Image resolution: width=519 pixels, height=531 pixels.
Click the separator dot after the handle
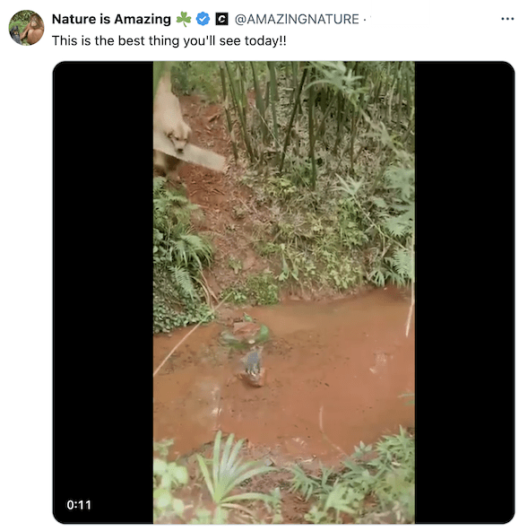tap(365, 20)
